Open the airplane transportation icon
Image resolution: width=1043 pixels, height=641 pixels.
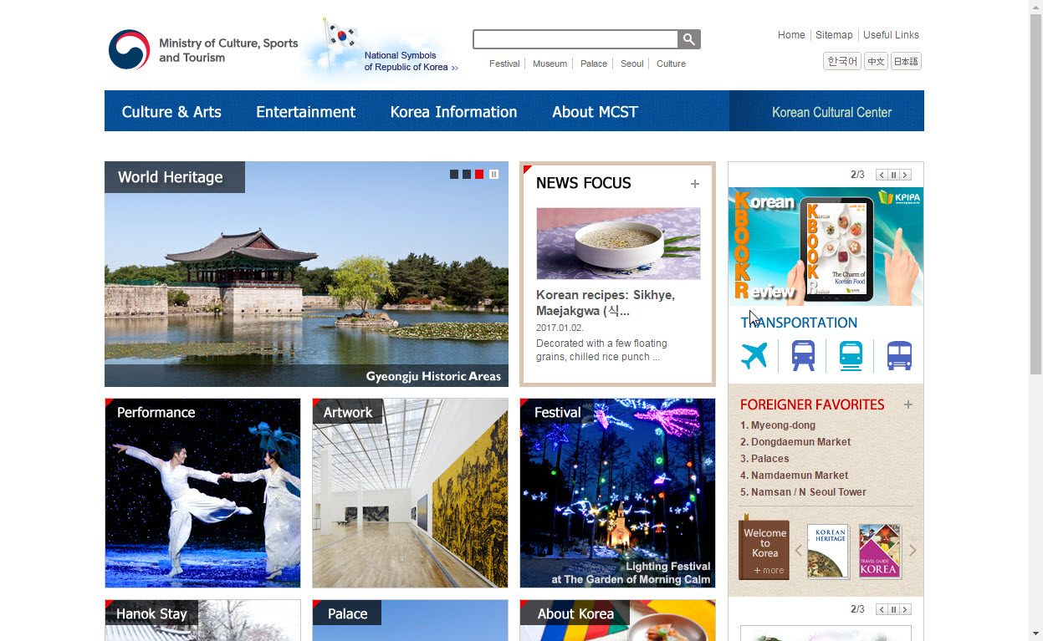point(754,356)
